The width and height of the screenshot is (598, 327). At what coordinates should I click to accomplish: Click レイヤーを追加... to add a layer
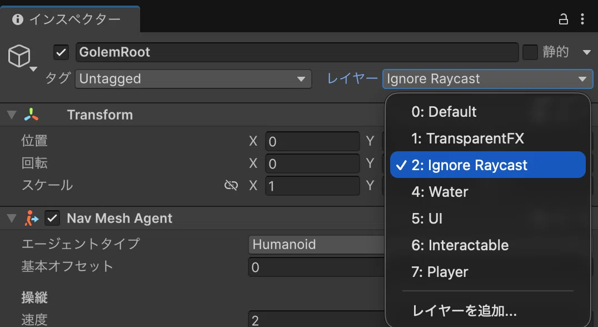click(488, 311)
